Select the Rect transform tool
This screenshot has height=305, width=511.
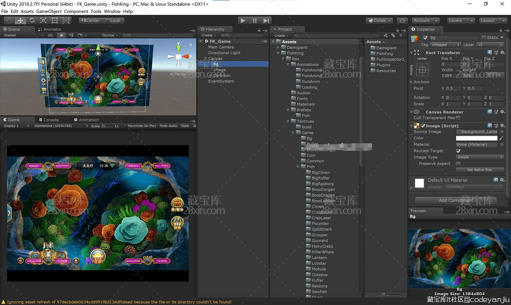[x=55, y=20]
